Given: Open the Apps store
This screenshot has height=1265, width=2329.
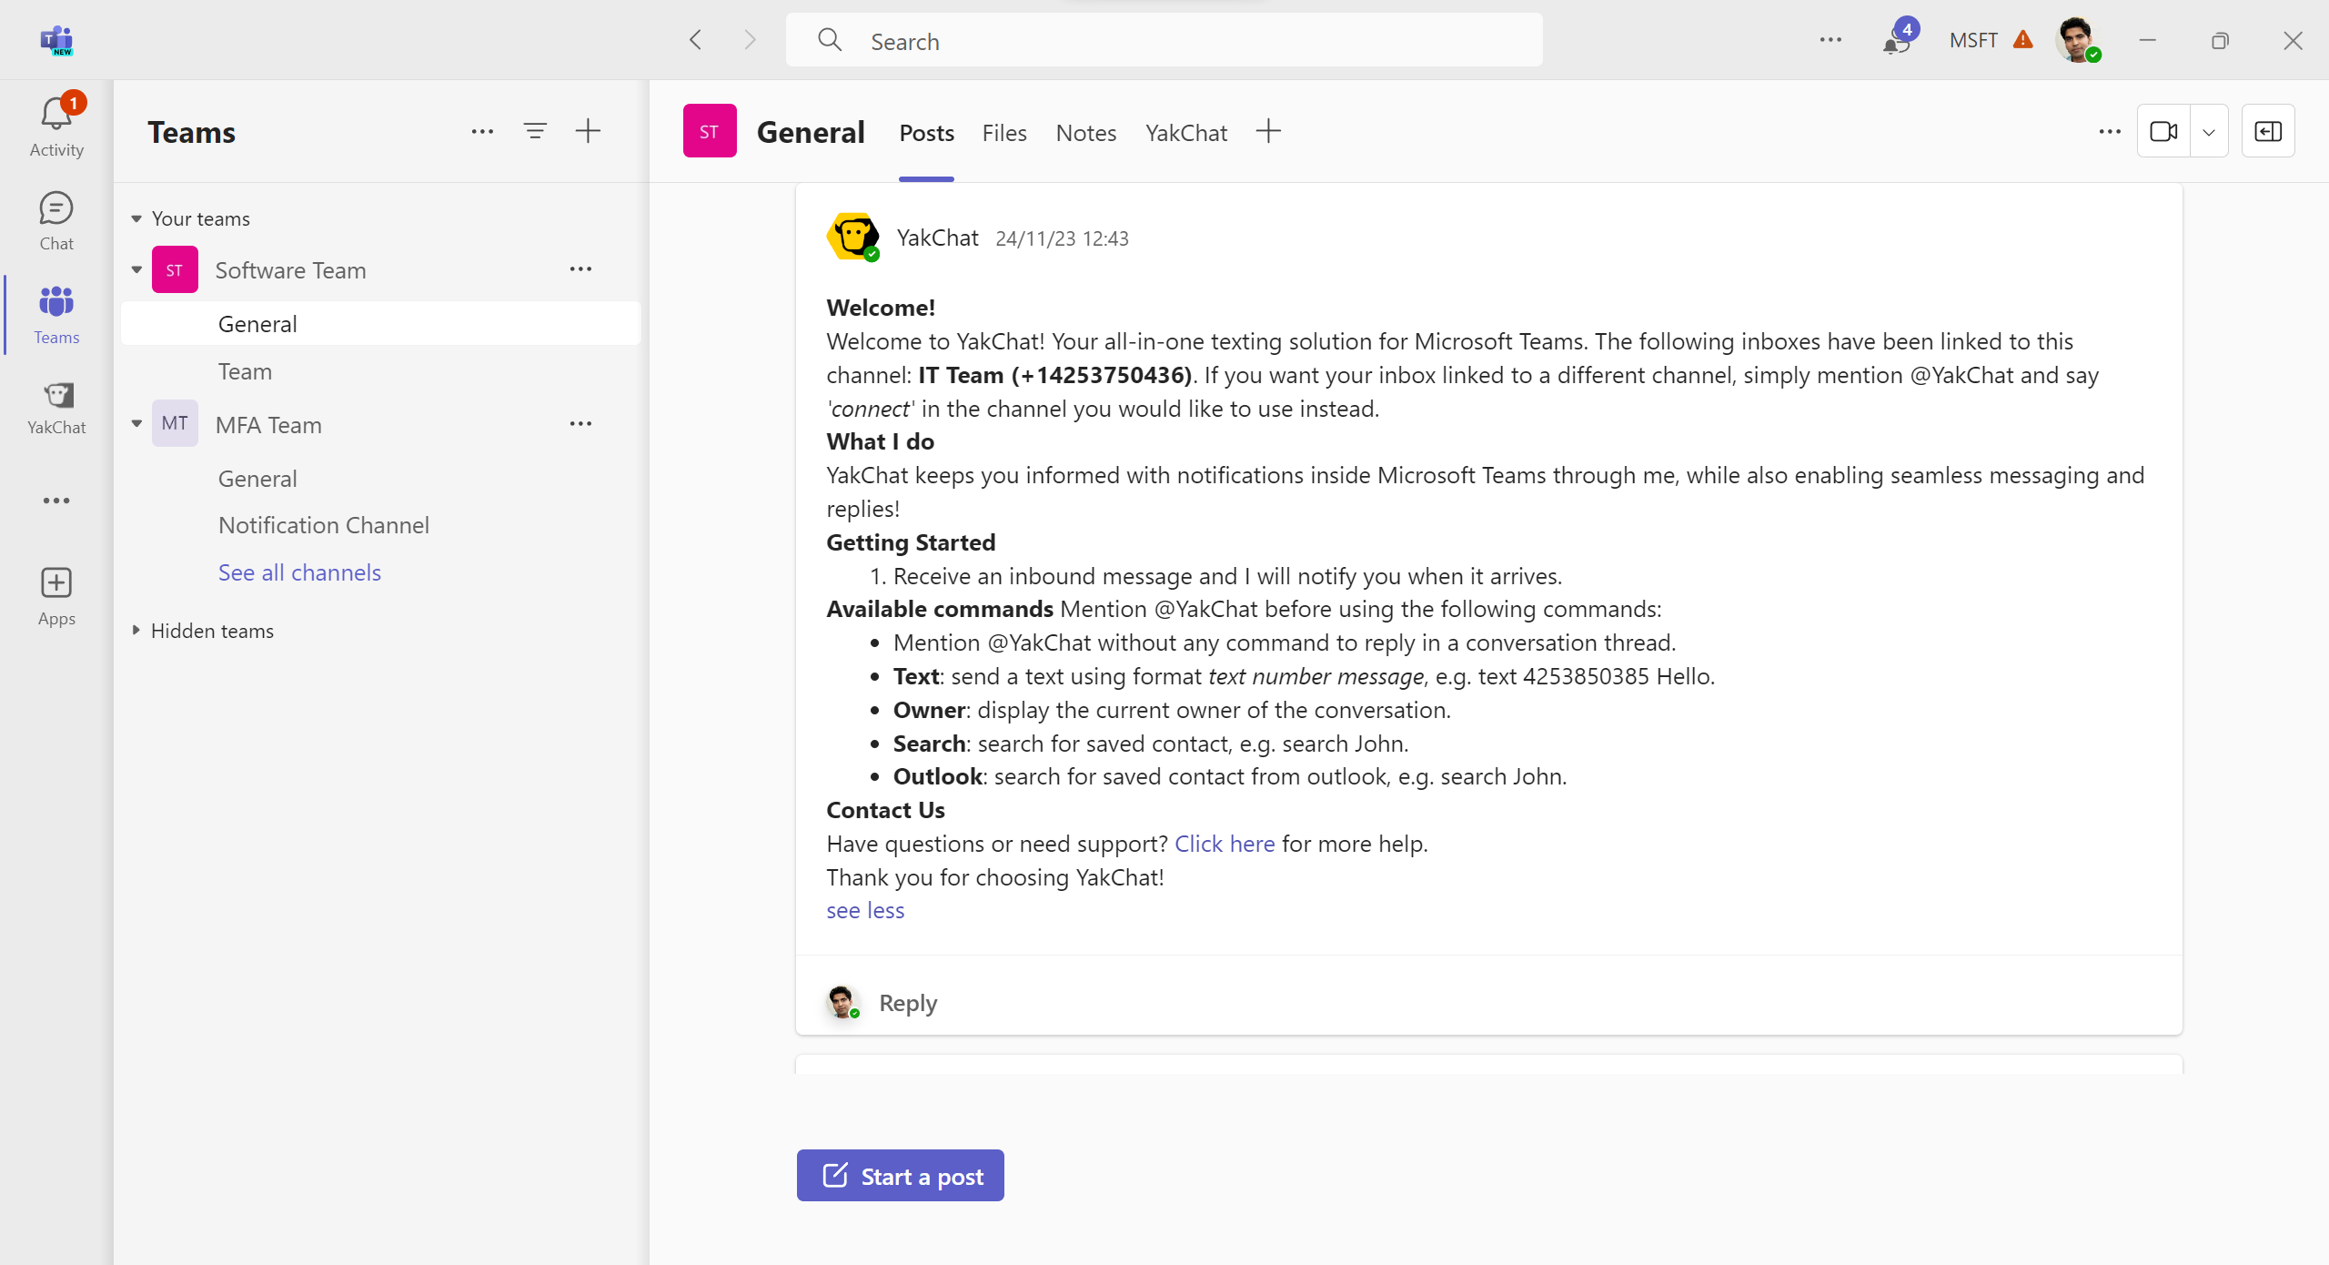Looking at the screenshot, I should point(56,596).
